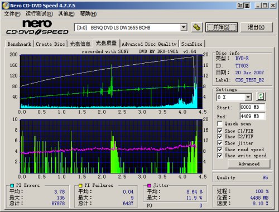Click the date value 20 Dec 2007

click(249, 73)
